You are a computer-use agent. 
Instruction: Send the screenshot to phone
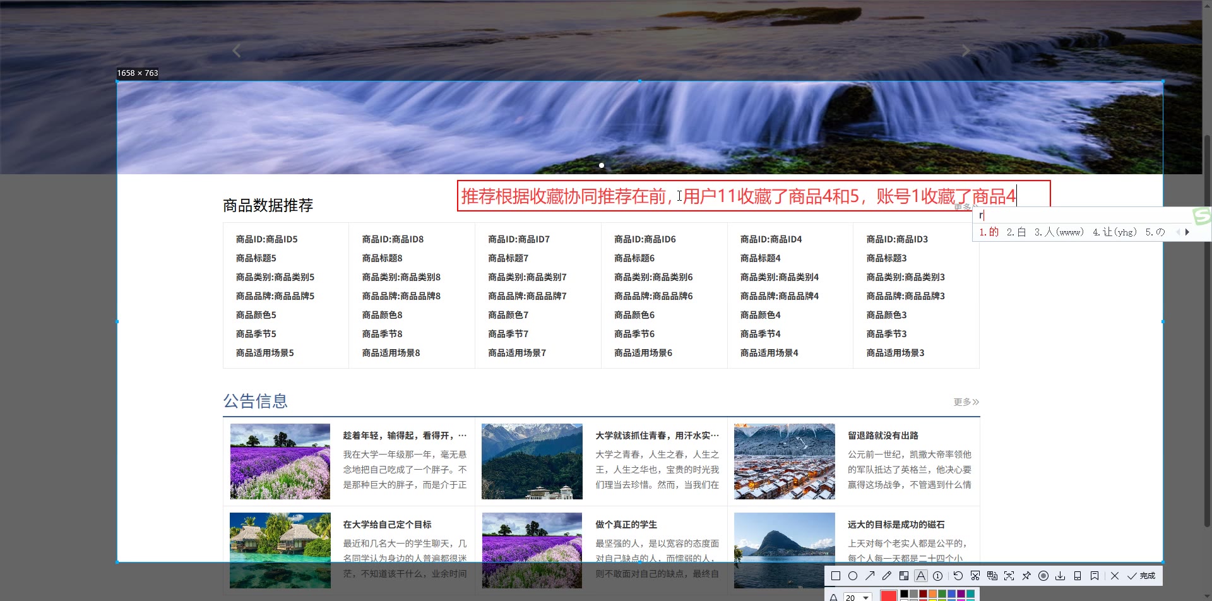point(1078,576)
